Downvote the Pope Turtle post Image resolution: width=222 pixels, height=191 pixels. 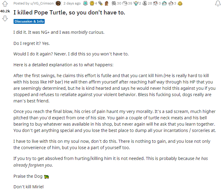5,18
